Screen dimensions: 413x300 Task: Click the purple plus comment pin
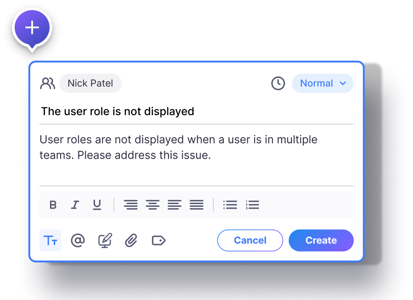[32, 28]
